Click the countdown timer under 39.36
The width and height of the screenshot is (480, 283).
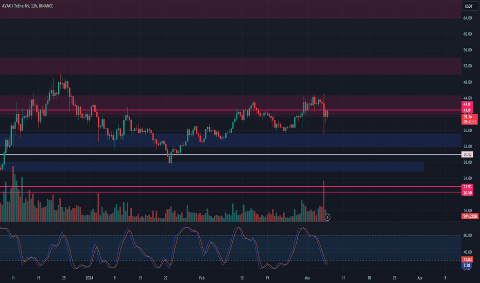click(x=470, y=122)
